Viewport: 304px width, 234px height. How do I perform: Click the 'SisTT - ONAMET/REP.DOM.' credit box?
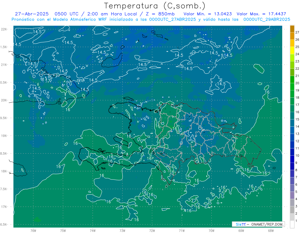pyautogui.click(x=258, y=224)
